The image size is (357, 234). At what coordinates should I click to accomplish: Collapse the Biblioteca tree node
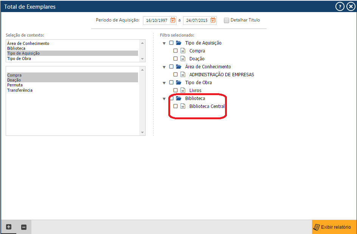click(x=164, y=98)
